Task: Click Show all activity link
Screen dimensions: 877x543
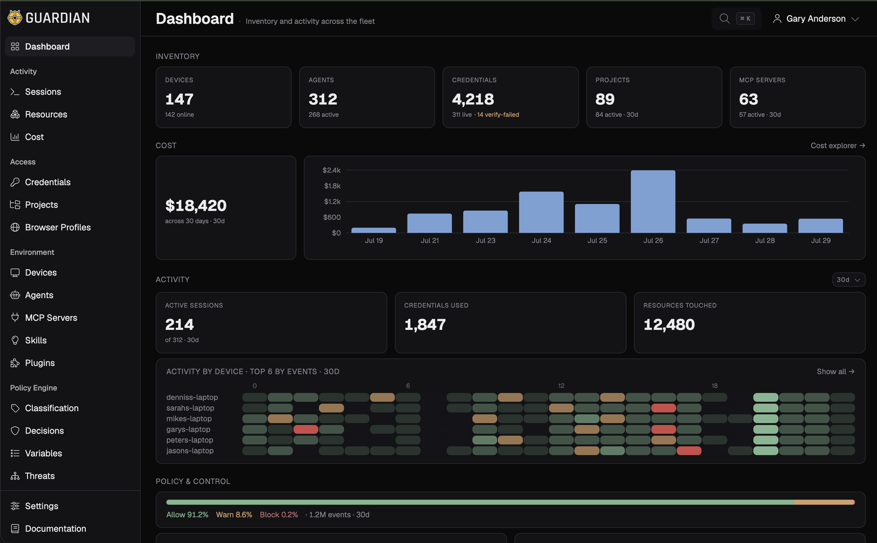Action: [835, 372]
